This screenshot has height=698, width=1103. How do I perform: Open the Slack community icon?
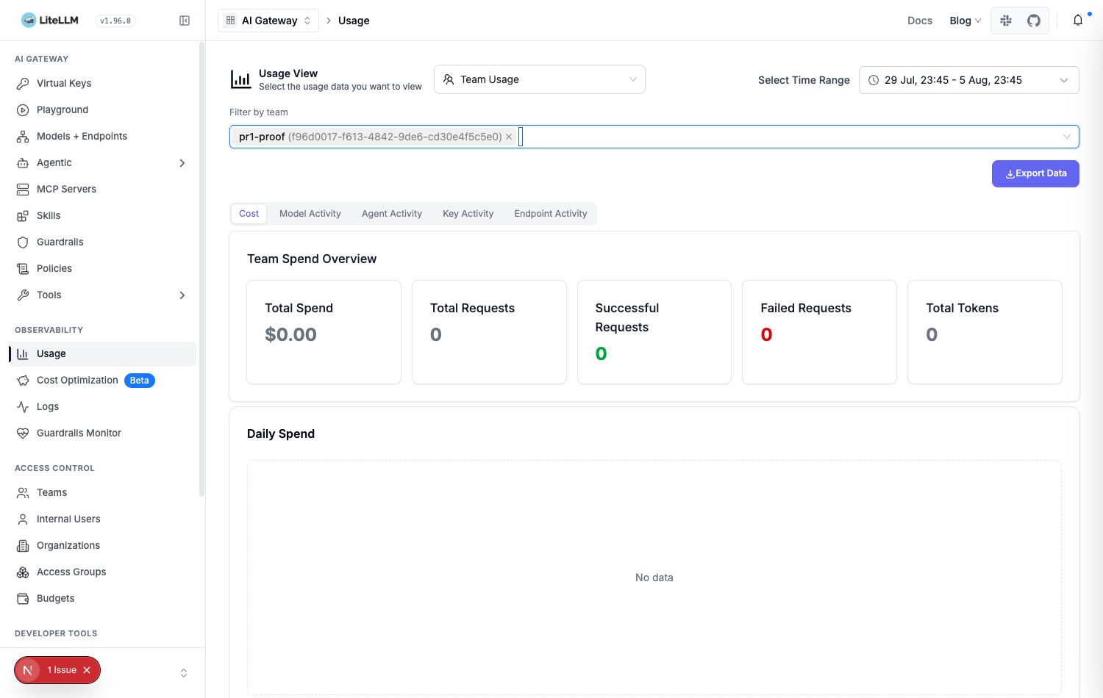(1006, 21)
